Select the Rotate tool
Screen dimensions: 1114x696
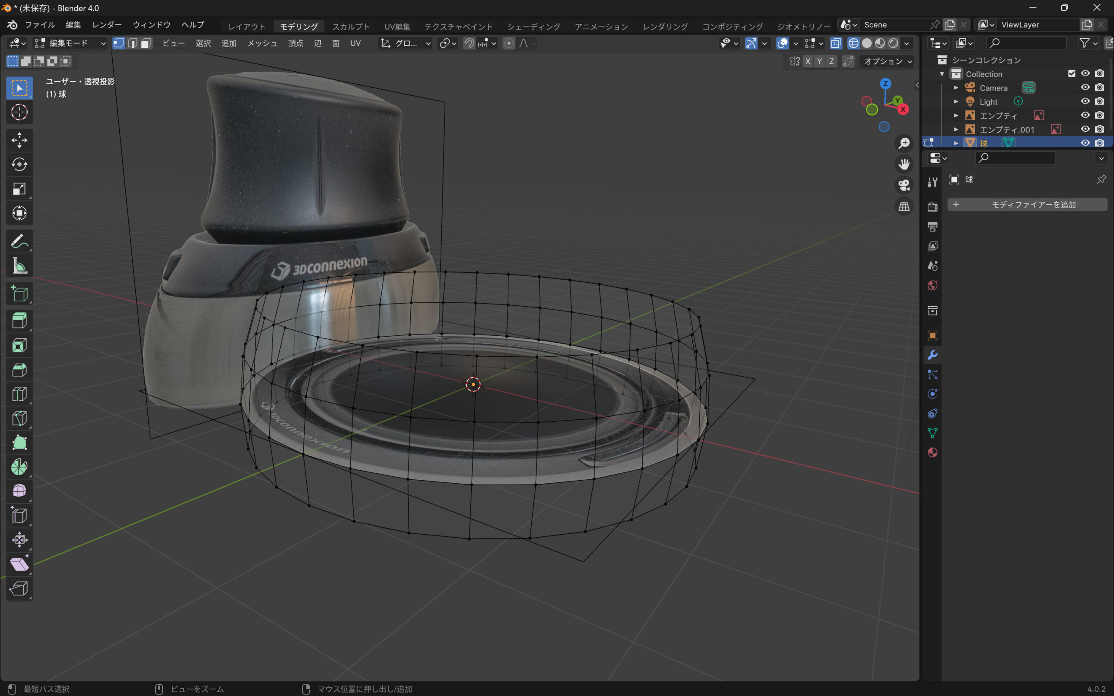click(19, 164)
